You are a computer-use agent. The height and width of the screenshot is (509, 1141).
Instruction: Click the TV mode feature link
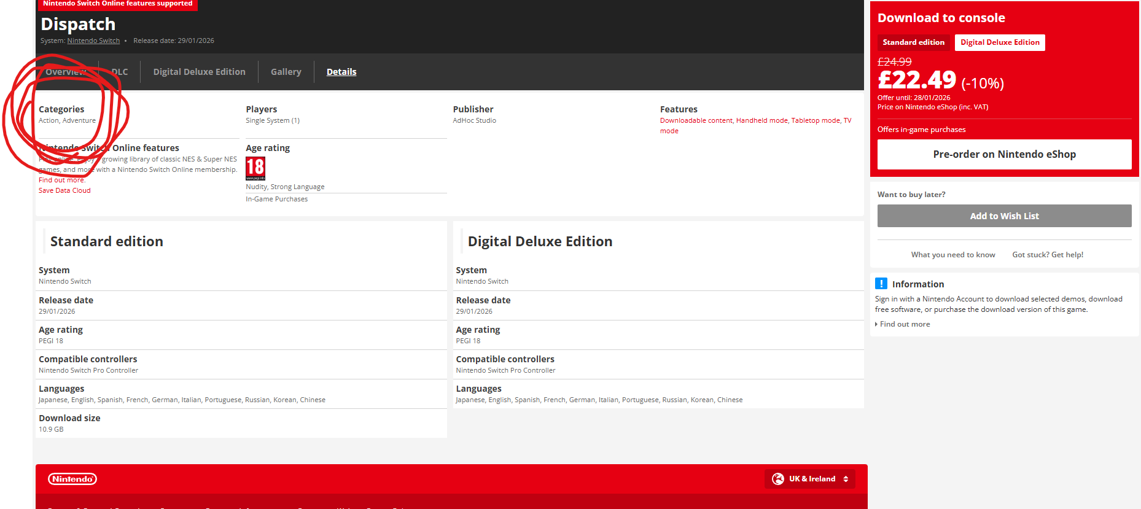click(847, 121)
